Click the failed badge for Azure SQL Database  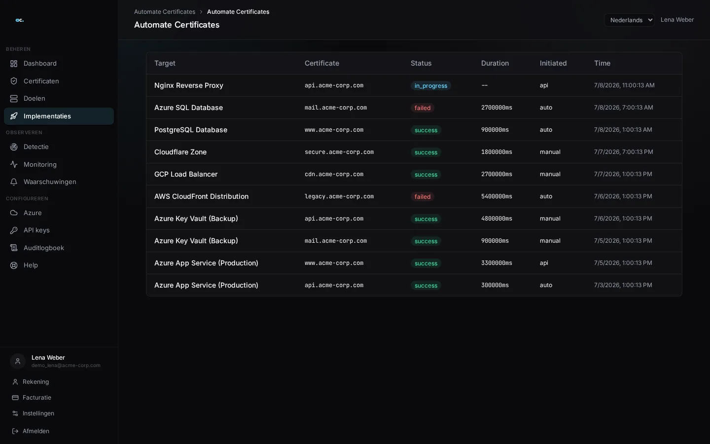(x=422, y=108)
